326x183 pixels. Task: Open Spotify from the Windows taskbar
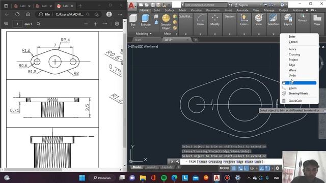point(164,178)
